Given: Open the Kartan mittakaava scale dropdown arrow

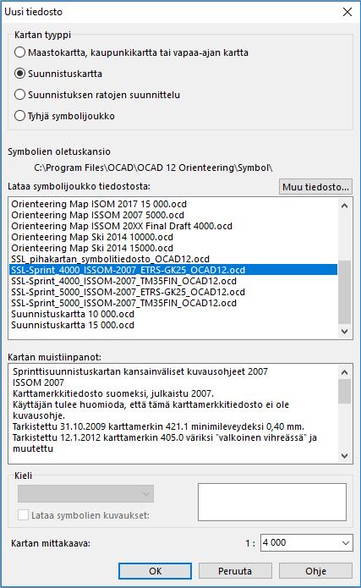Looking at the screenshot, I should (345, 542).
